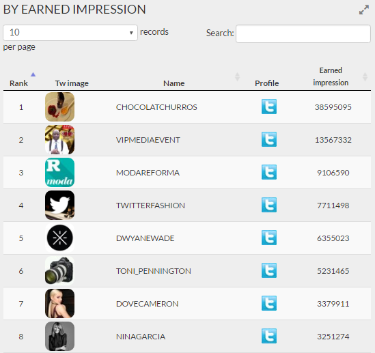This screenshot has width=375, height=353.
Task: Click the TONI_PENNINGTON camera avatar
Action: point(60,270)
